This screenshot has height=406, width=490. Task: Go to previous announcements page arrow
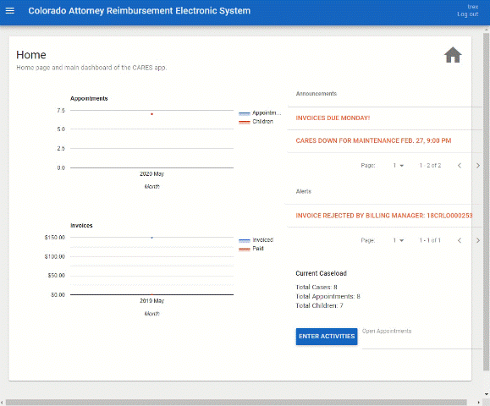pos(460,166)
